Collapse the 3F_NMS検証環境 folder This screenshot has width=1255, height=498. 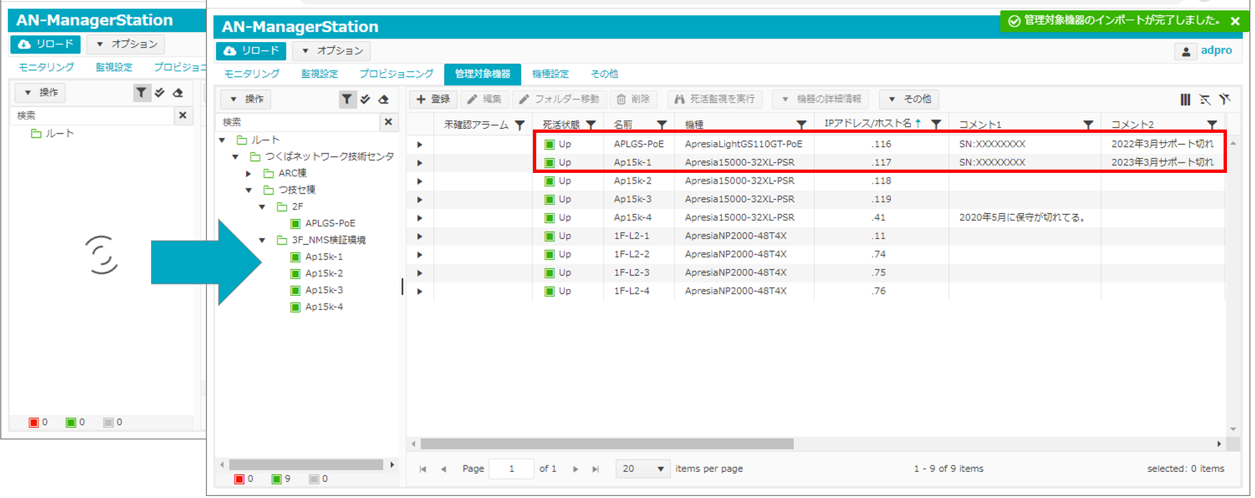click(262, 240)
